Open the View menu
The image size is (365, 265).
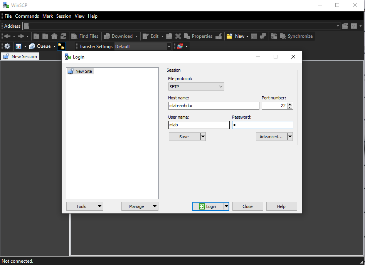click(79, 16)
